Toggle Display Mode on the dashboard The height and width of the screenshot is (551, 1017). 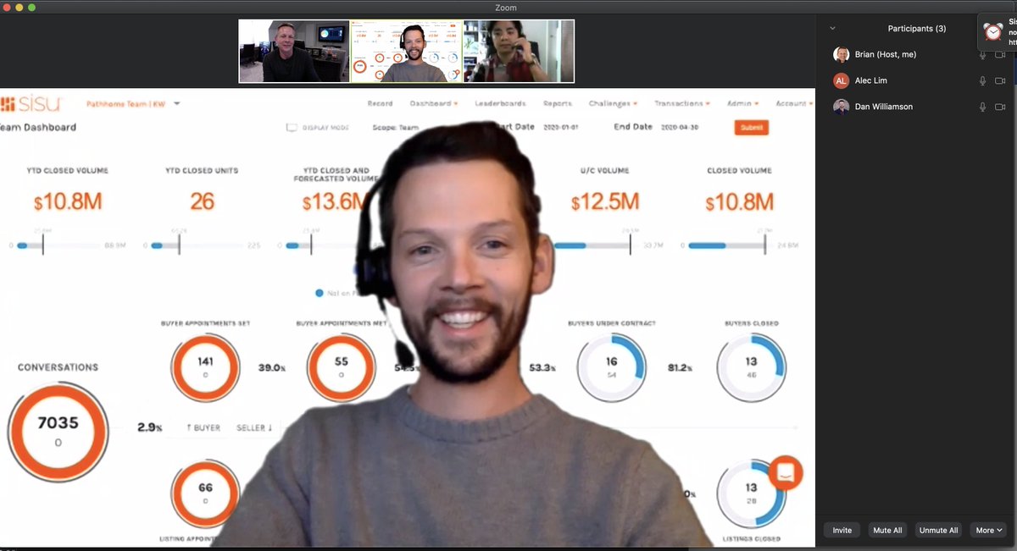click(x=291, y=126)
